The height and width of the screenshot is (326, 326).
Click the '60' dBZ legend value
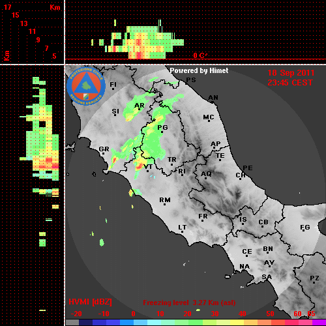coord(297,314)
